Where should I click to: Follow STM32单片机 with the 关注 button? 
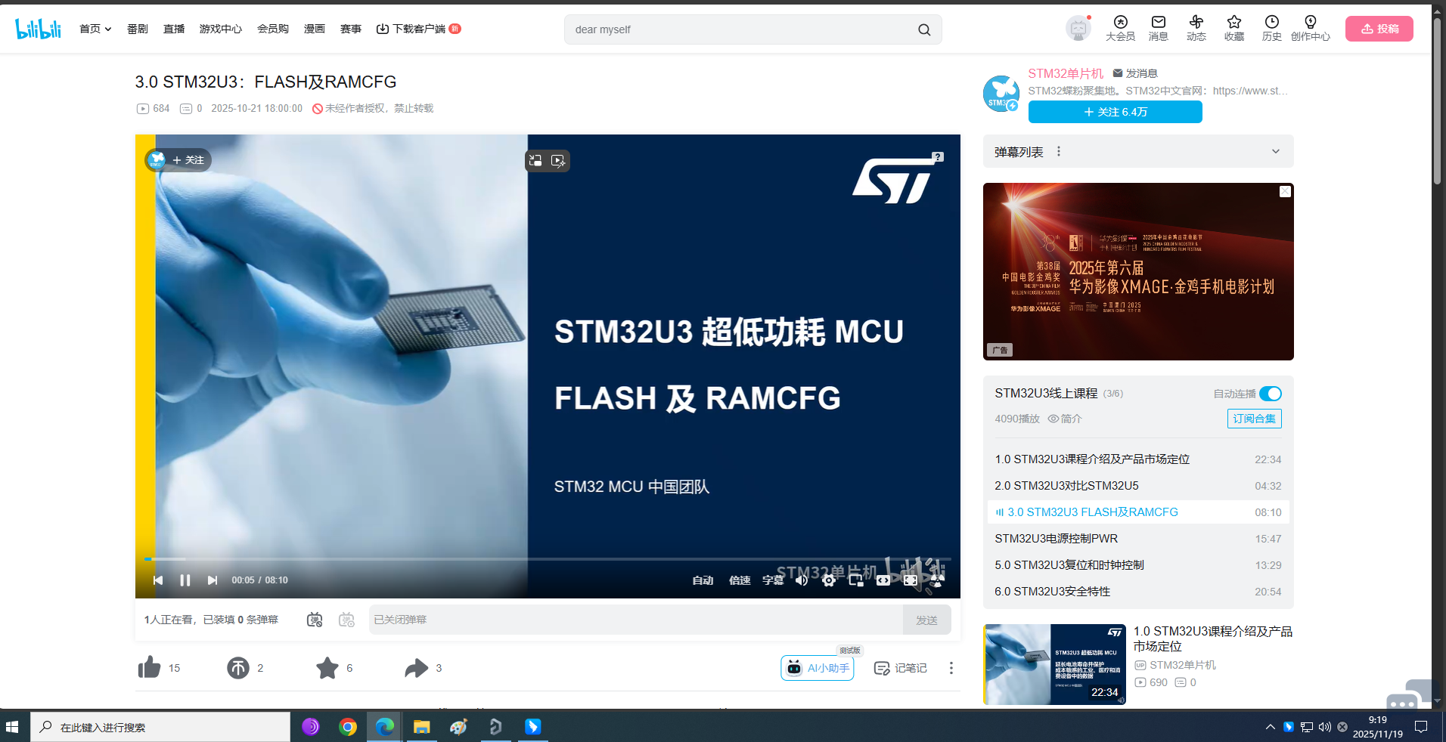pos(1115,112)
